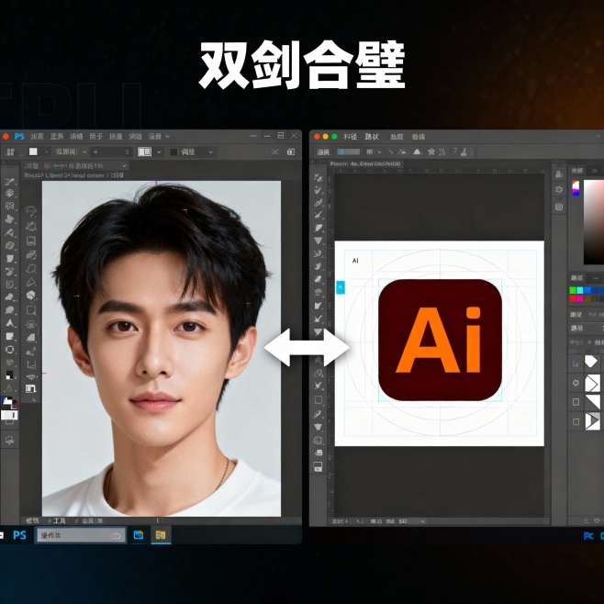This screenshot has height=604, width=604.
Task: Toggle visibility of the first layer in Illustrator panel
Action: pos(576,362)
